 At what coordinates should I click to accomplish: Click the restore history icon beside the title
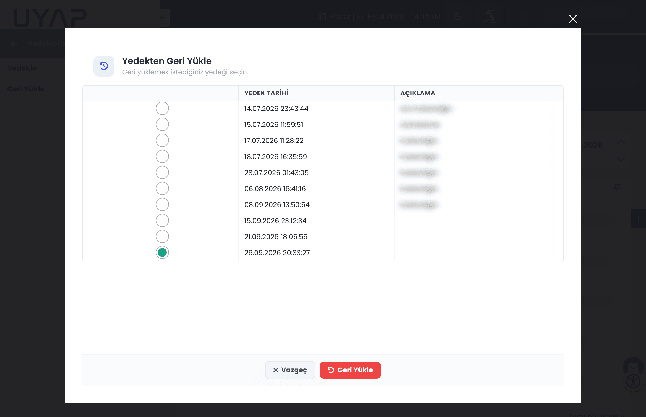tap(104, 66)
